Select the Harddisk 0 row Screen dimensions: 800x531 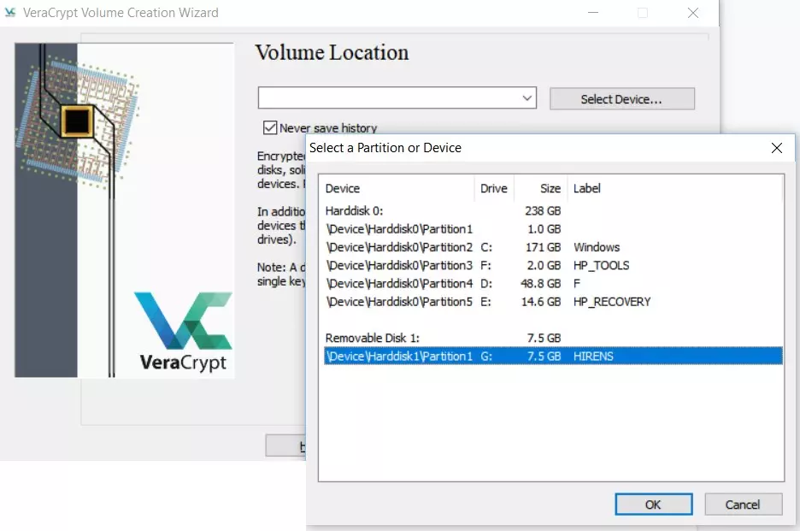point(553,211)
